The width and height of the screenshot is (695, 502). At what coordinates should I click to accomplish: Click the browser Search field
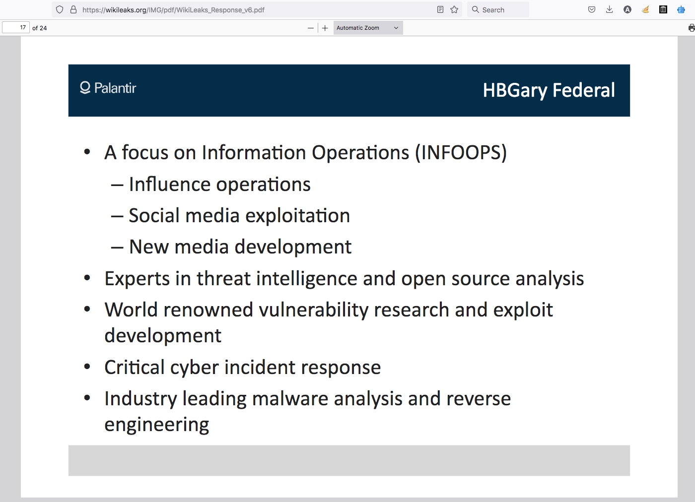498,9
